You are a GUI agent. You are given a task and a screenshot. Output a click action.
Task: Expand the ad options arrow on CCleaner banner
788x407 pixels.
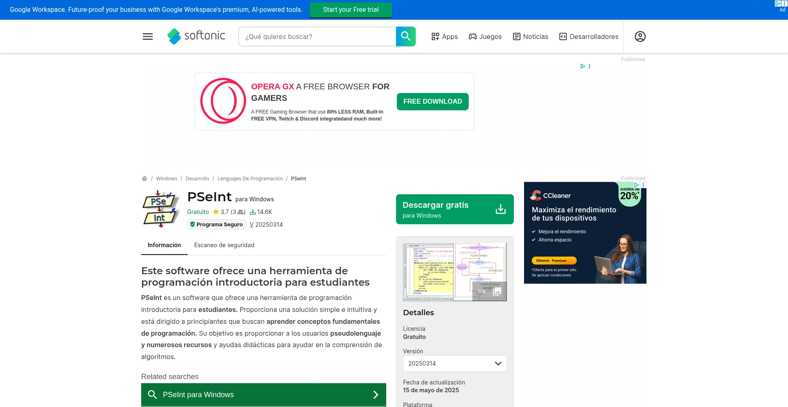637,185
